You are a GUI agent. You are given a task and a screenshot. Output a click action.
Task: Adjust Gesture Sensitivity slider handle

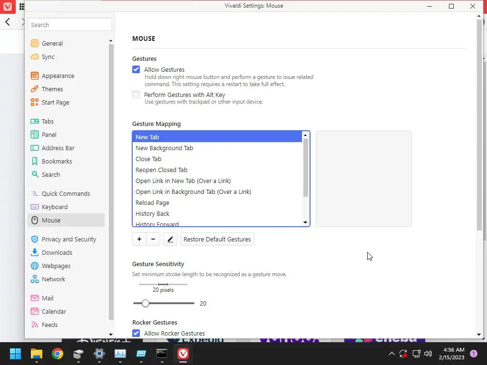tap(146, 303)
